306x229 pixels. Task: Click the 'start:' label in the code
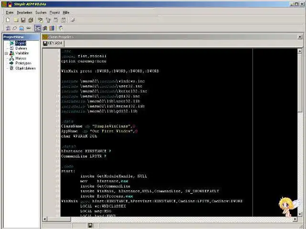tap(68, 171)
